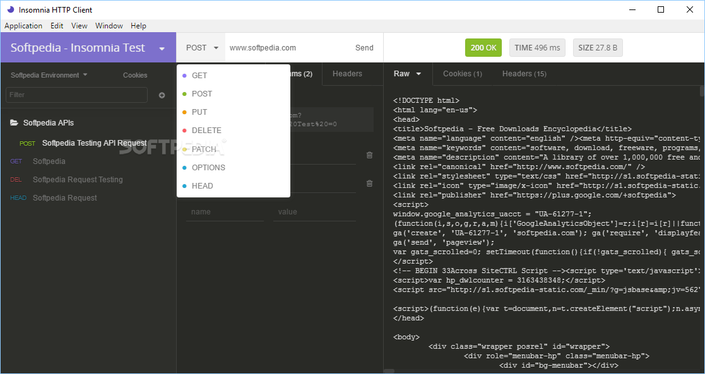Viewport: 705px width, 374px height.
Task: Select Softpedia Testing API Request
Action: pos(88,143)
